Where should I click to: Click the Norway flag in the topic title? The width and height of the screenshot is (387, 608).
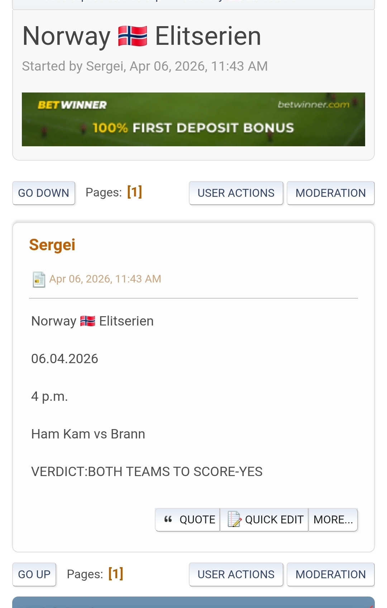pyautogui.click(x=133, y=36)
